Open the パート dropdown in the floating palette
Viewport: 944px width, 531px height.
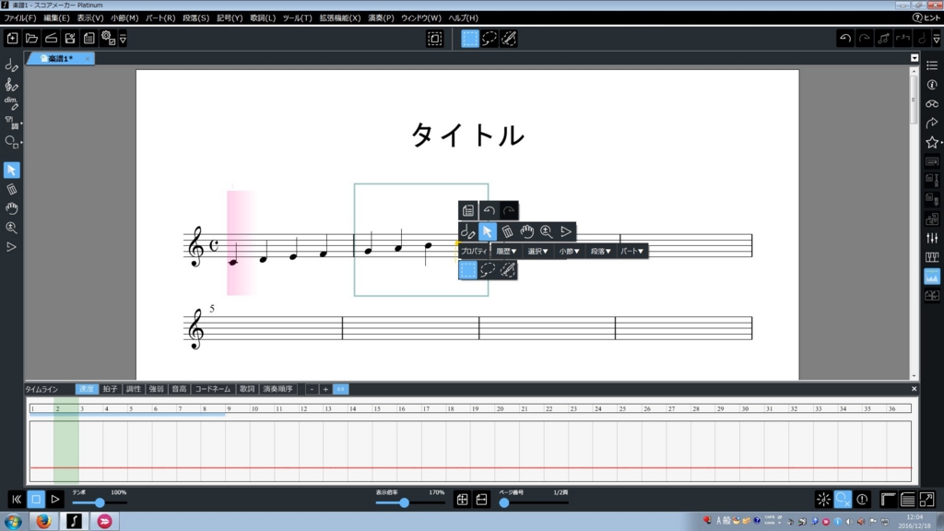[632, 251]
